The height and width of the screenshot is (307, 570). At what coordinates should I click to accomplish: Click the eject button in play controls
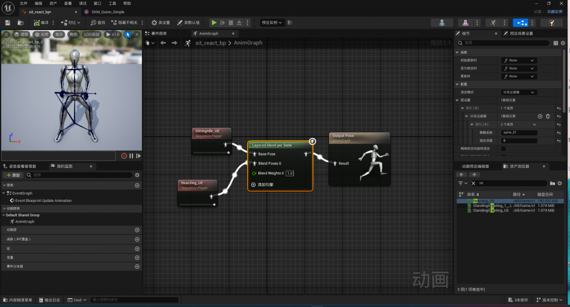coord(239,23)
